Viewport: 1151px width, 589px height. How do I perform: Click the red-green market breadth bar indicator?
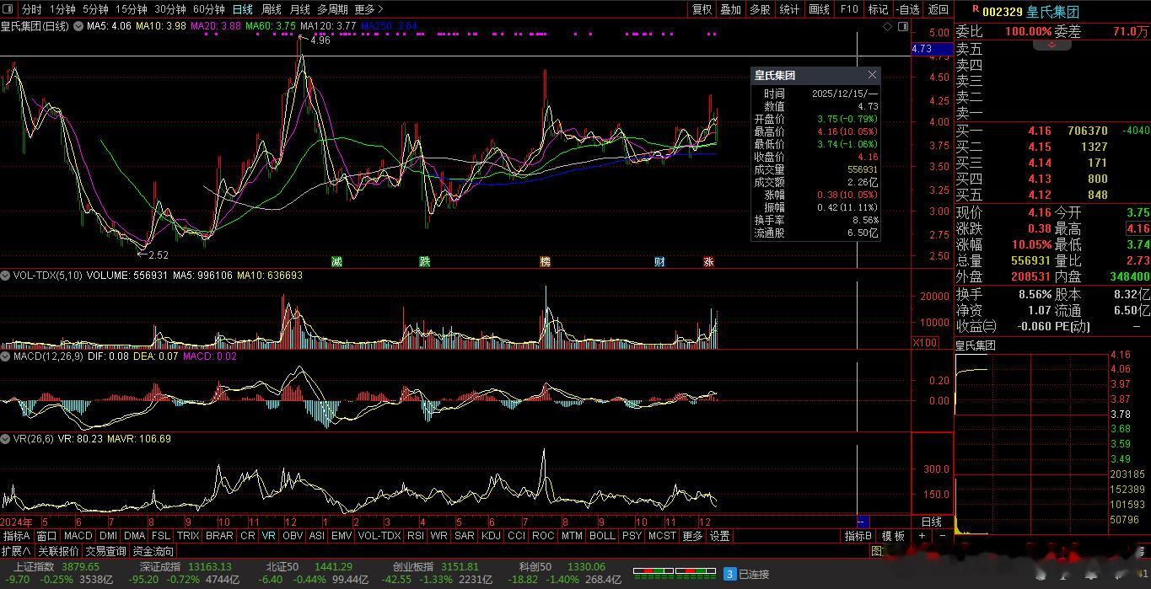pos(673,572)
